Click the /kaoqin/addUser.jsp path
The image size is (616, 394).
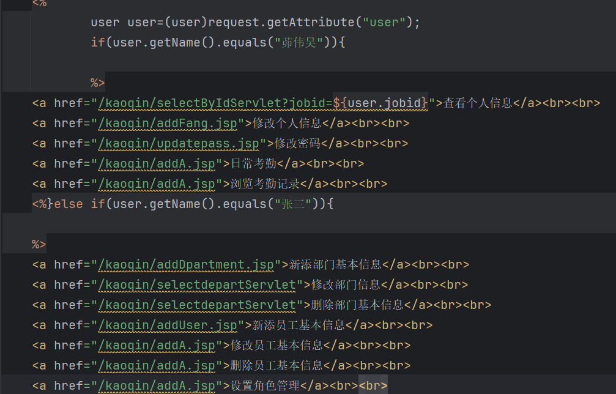168,325
